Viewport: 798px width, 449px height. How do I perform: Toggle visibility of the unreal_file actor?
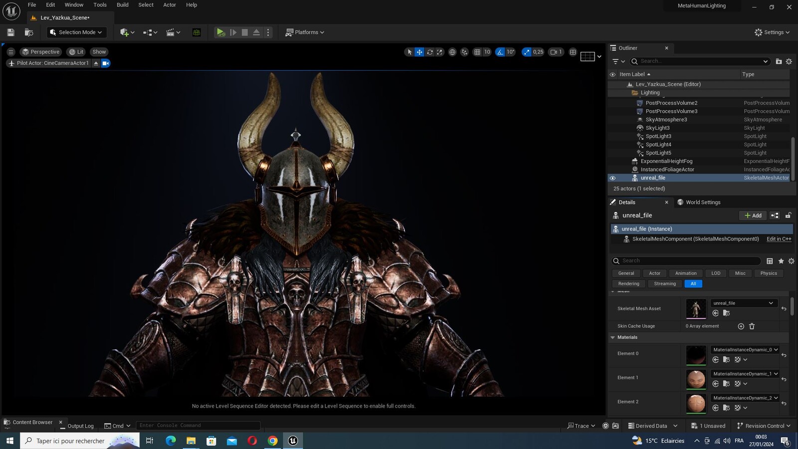[613, 178]
